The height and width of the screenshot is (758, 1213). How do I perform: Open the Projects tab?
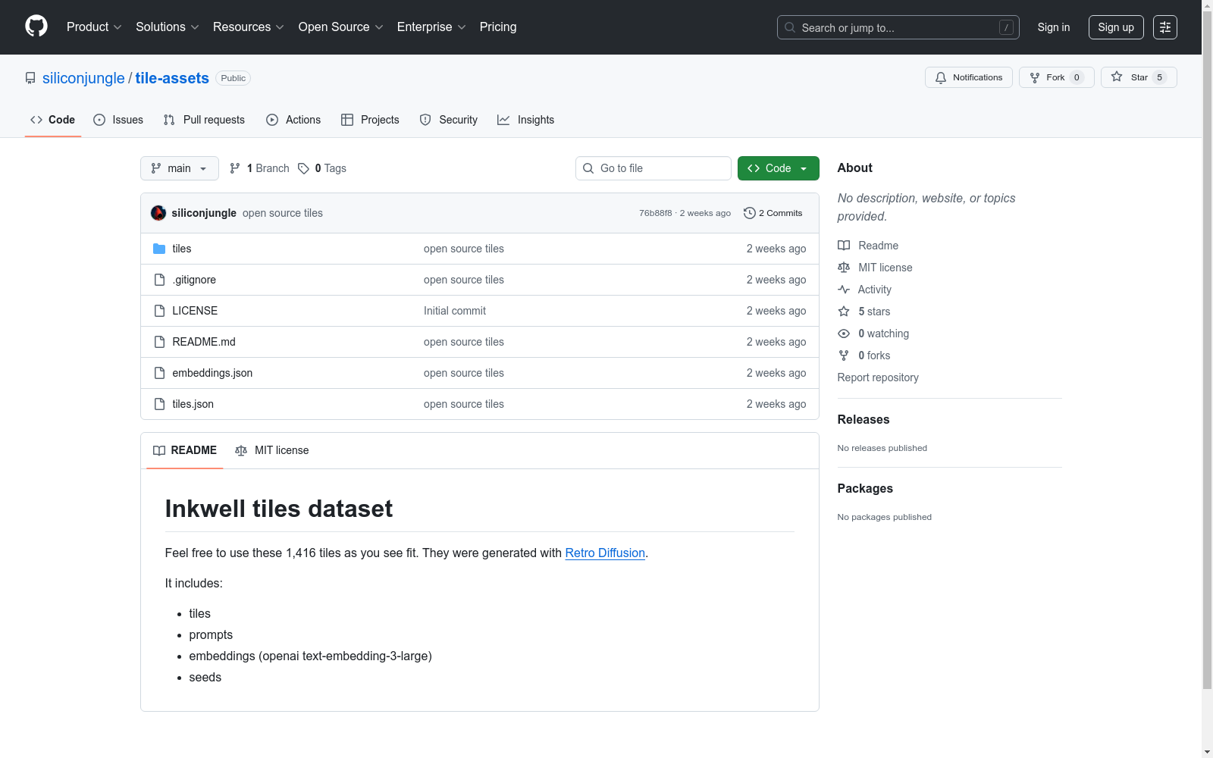(x=370, y=120)
